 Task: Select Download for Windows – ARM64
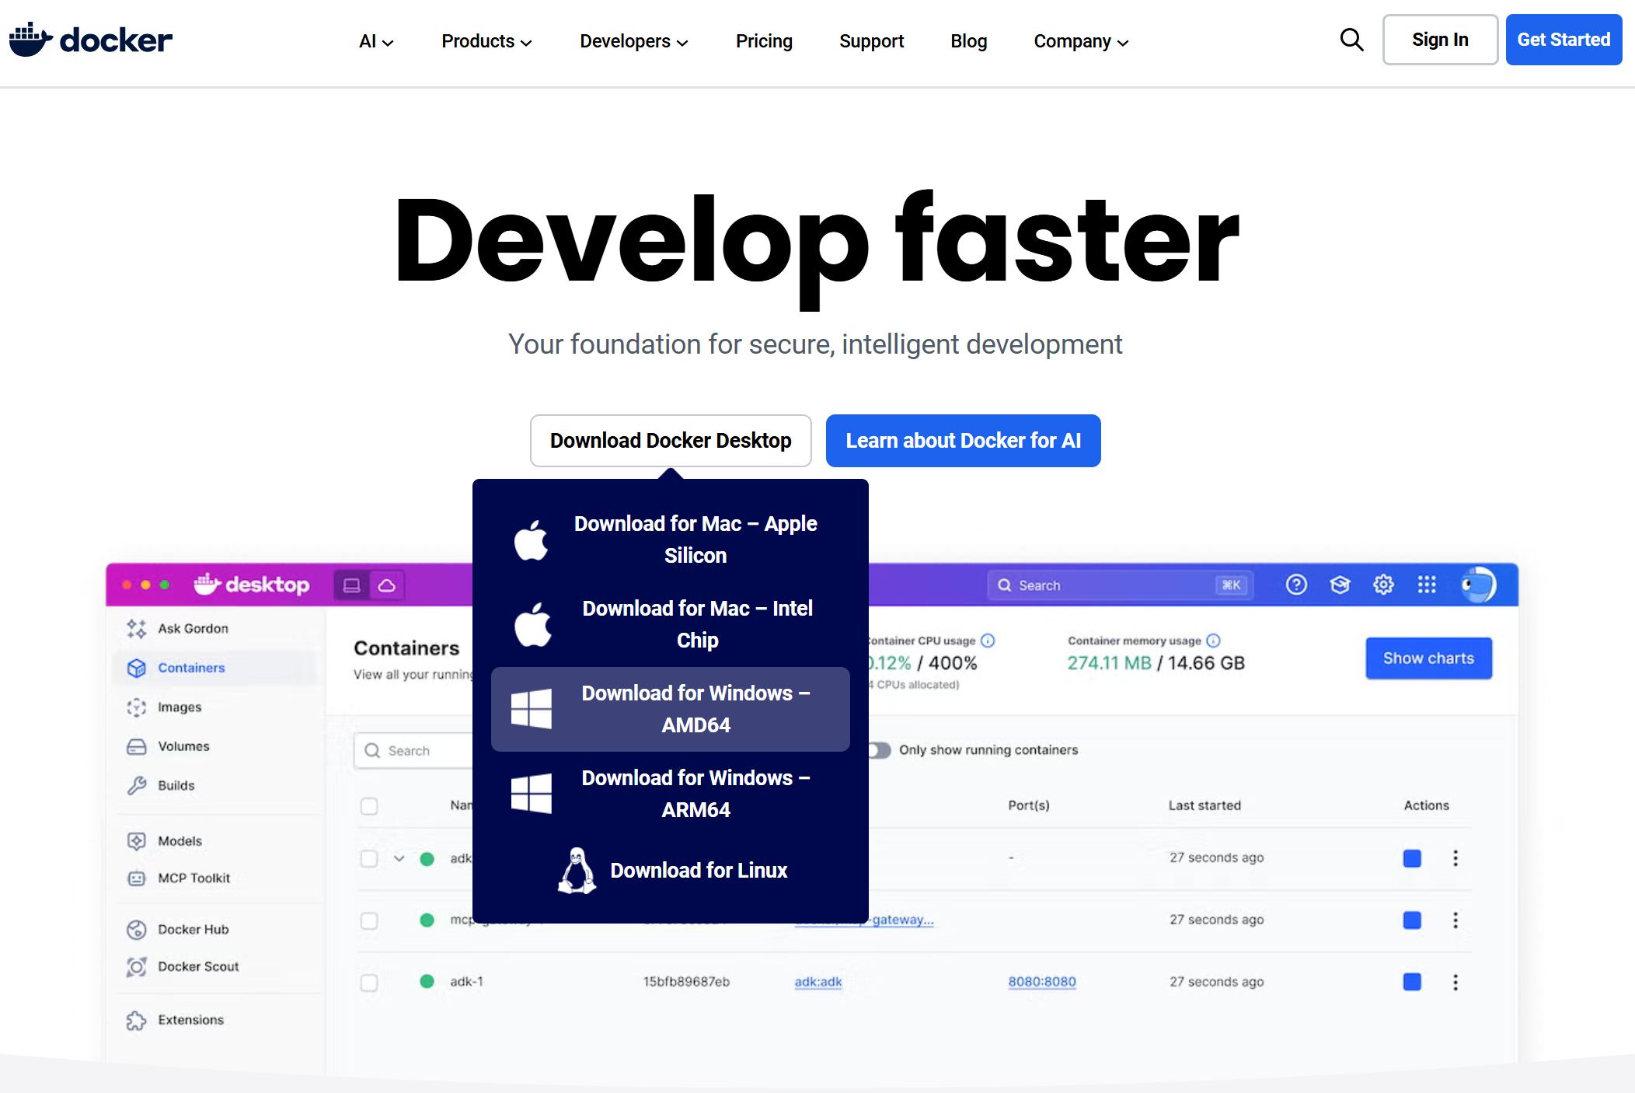[x=671, y=794]
